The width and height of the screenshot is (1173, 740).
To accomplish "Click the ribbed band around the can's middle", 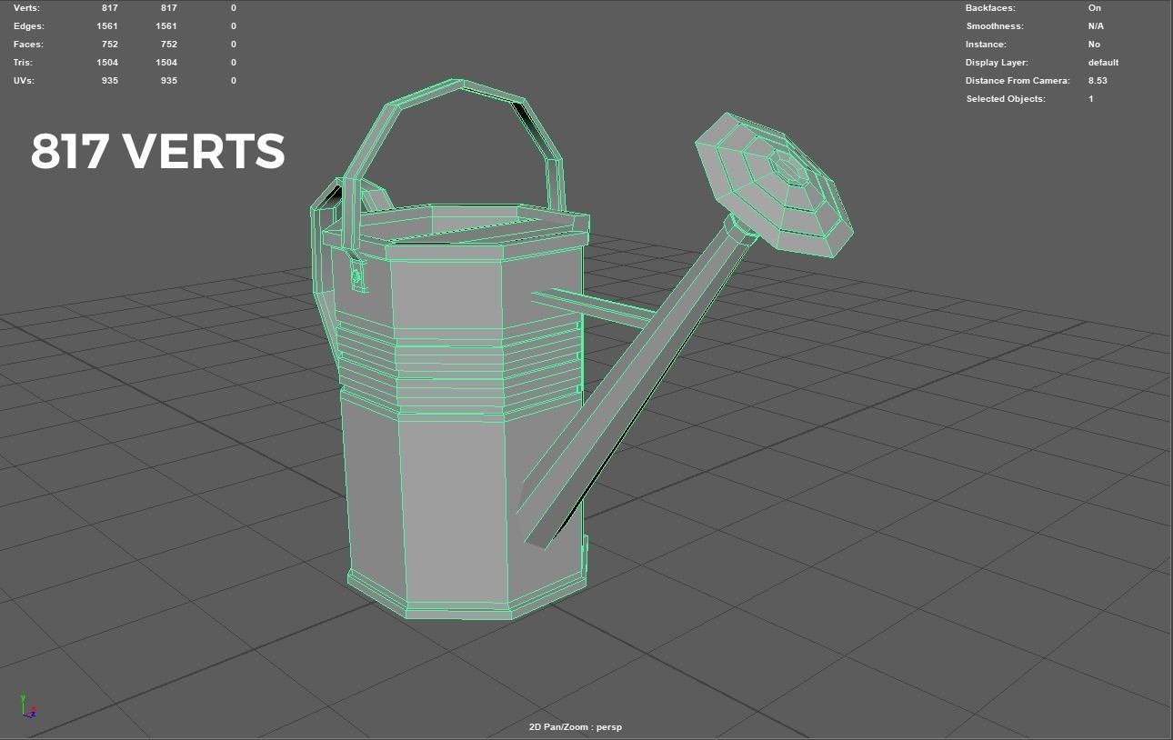I will 459,367.
